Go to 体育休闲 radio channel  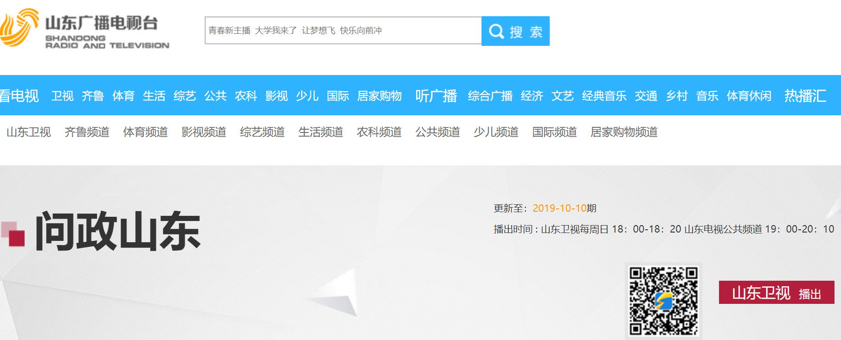pos(749,96)
